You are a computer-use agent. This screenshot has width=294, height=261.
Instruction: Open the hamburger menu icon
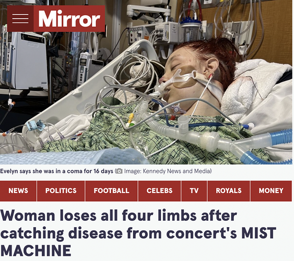pos(20,19)
